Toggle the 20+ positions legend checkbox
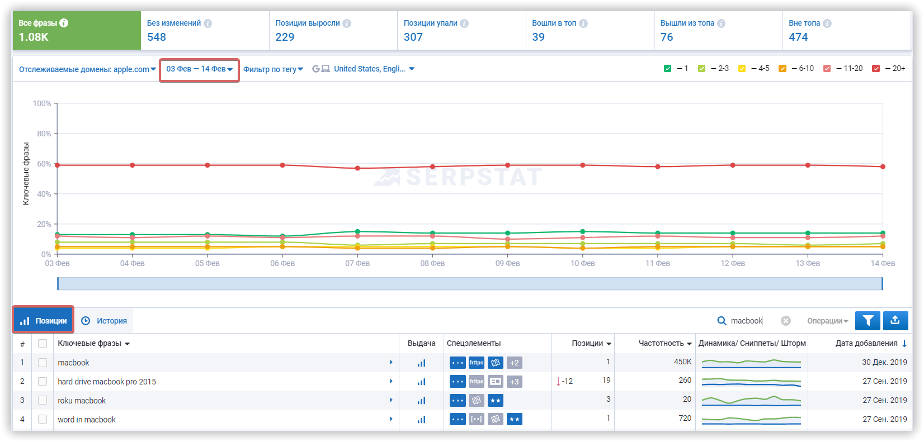Image resolution: width=924 pixels, height=442 pixels. point(876,69)
